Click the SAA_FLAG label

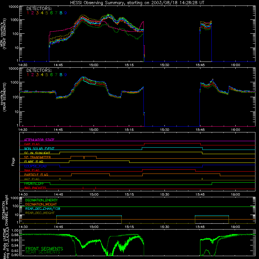32,170
